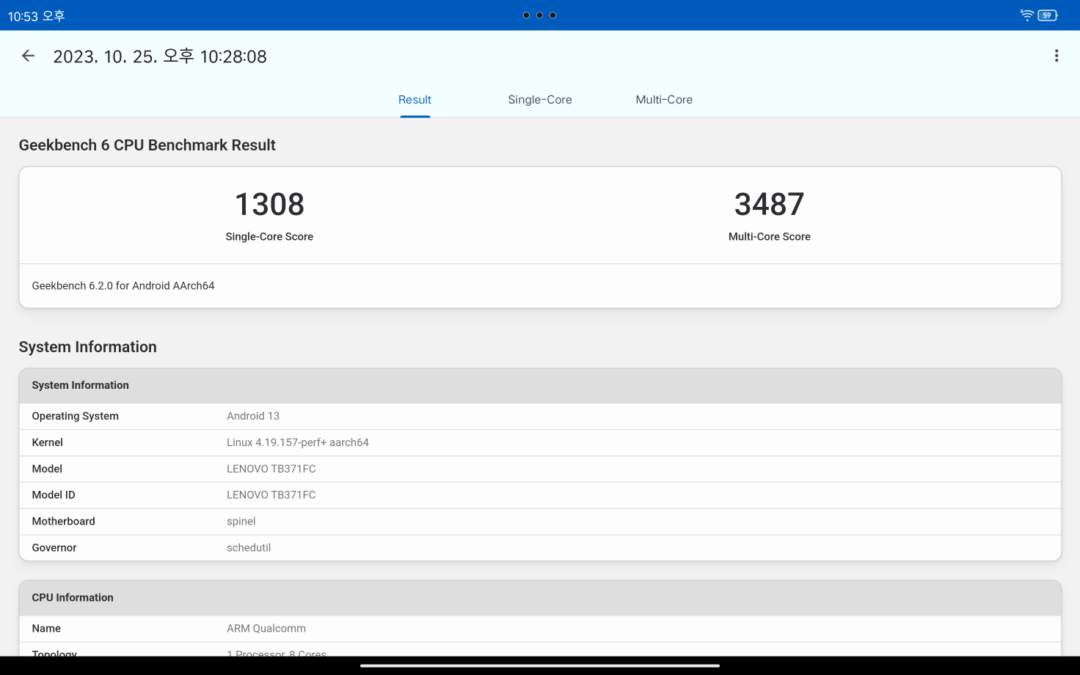Select the Governor row label
Viewport: 1080px width, 675px height.
54,548
